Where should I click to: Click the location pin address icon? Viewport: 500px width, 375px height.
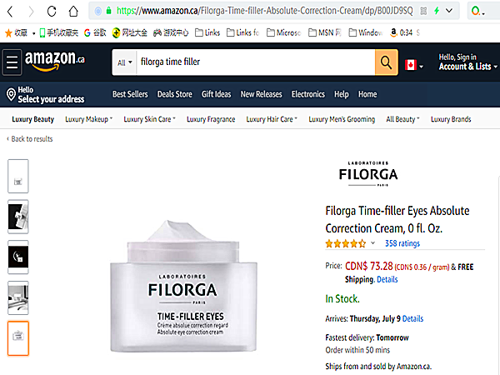(x=11, y=95)
